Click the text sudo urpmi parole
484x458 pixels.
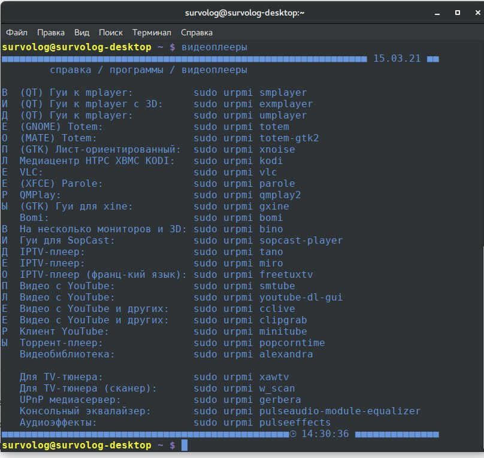244,184
